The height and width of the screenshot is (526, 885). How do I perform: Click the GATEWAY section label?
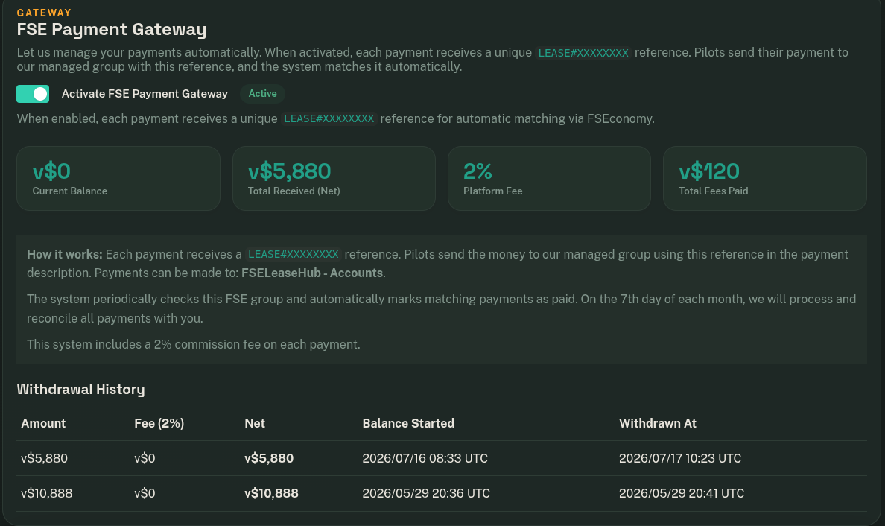44,13
